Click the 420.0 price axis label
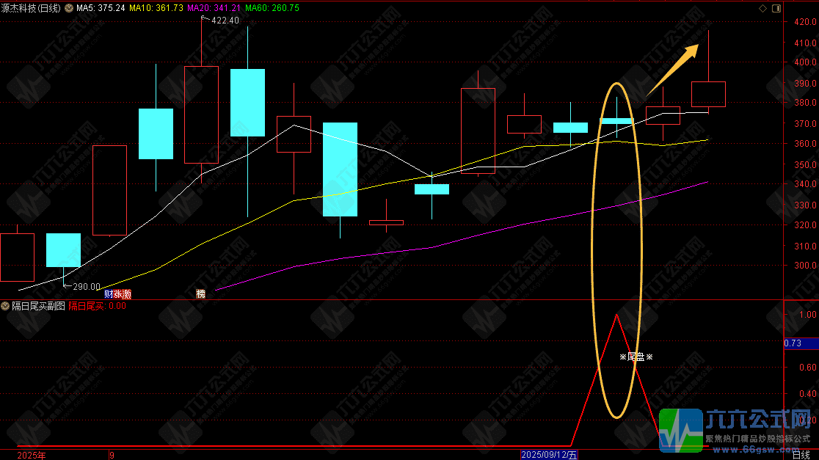The height and width of the screenshot is (460, 819). (x=805, y=22)
